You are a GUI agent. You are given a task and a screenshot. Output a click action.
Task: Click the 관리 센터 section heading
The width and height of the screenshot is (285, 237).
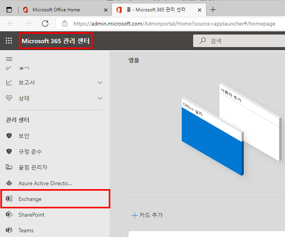pyautogui.click(x=17, y=120)
